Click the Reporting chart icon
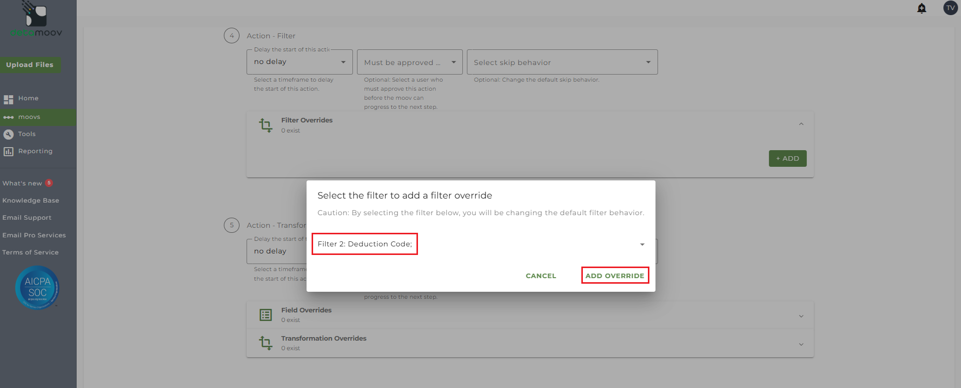Viewport: 961px width, 388px height. pos(9,152)
